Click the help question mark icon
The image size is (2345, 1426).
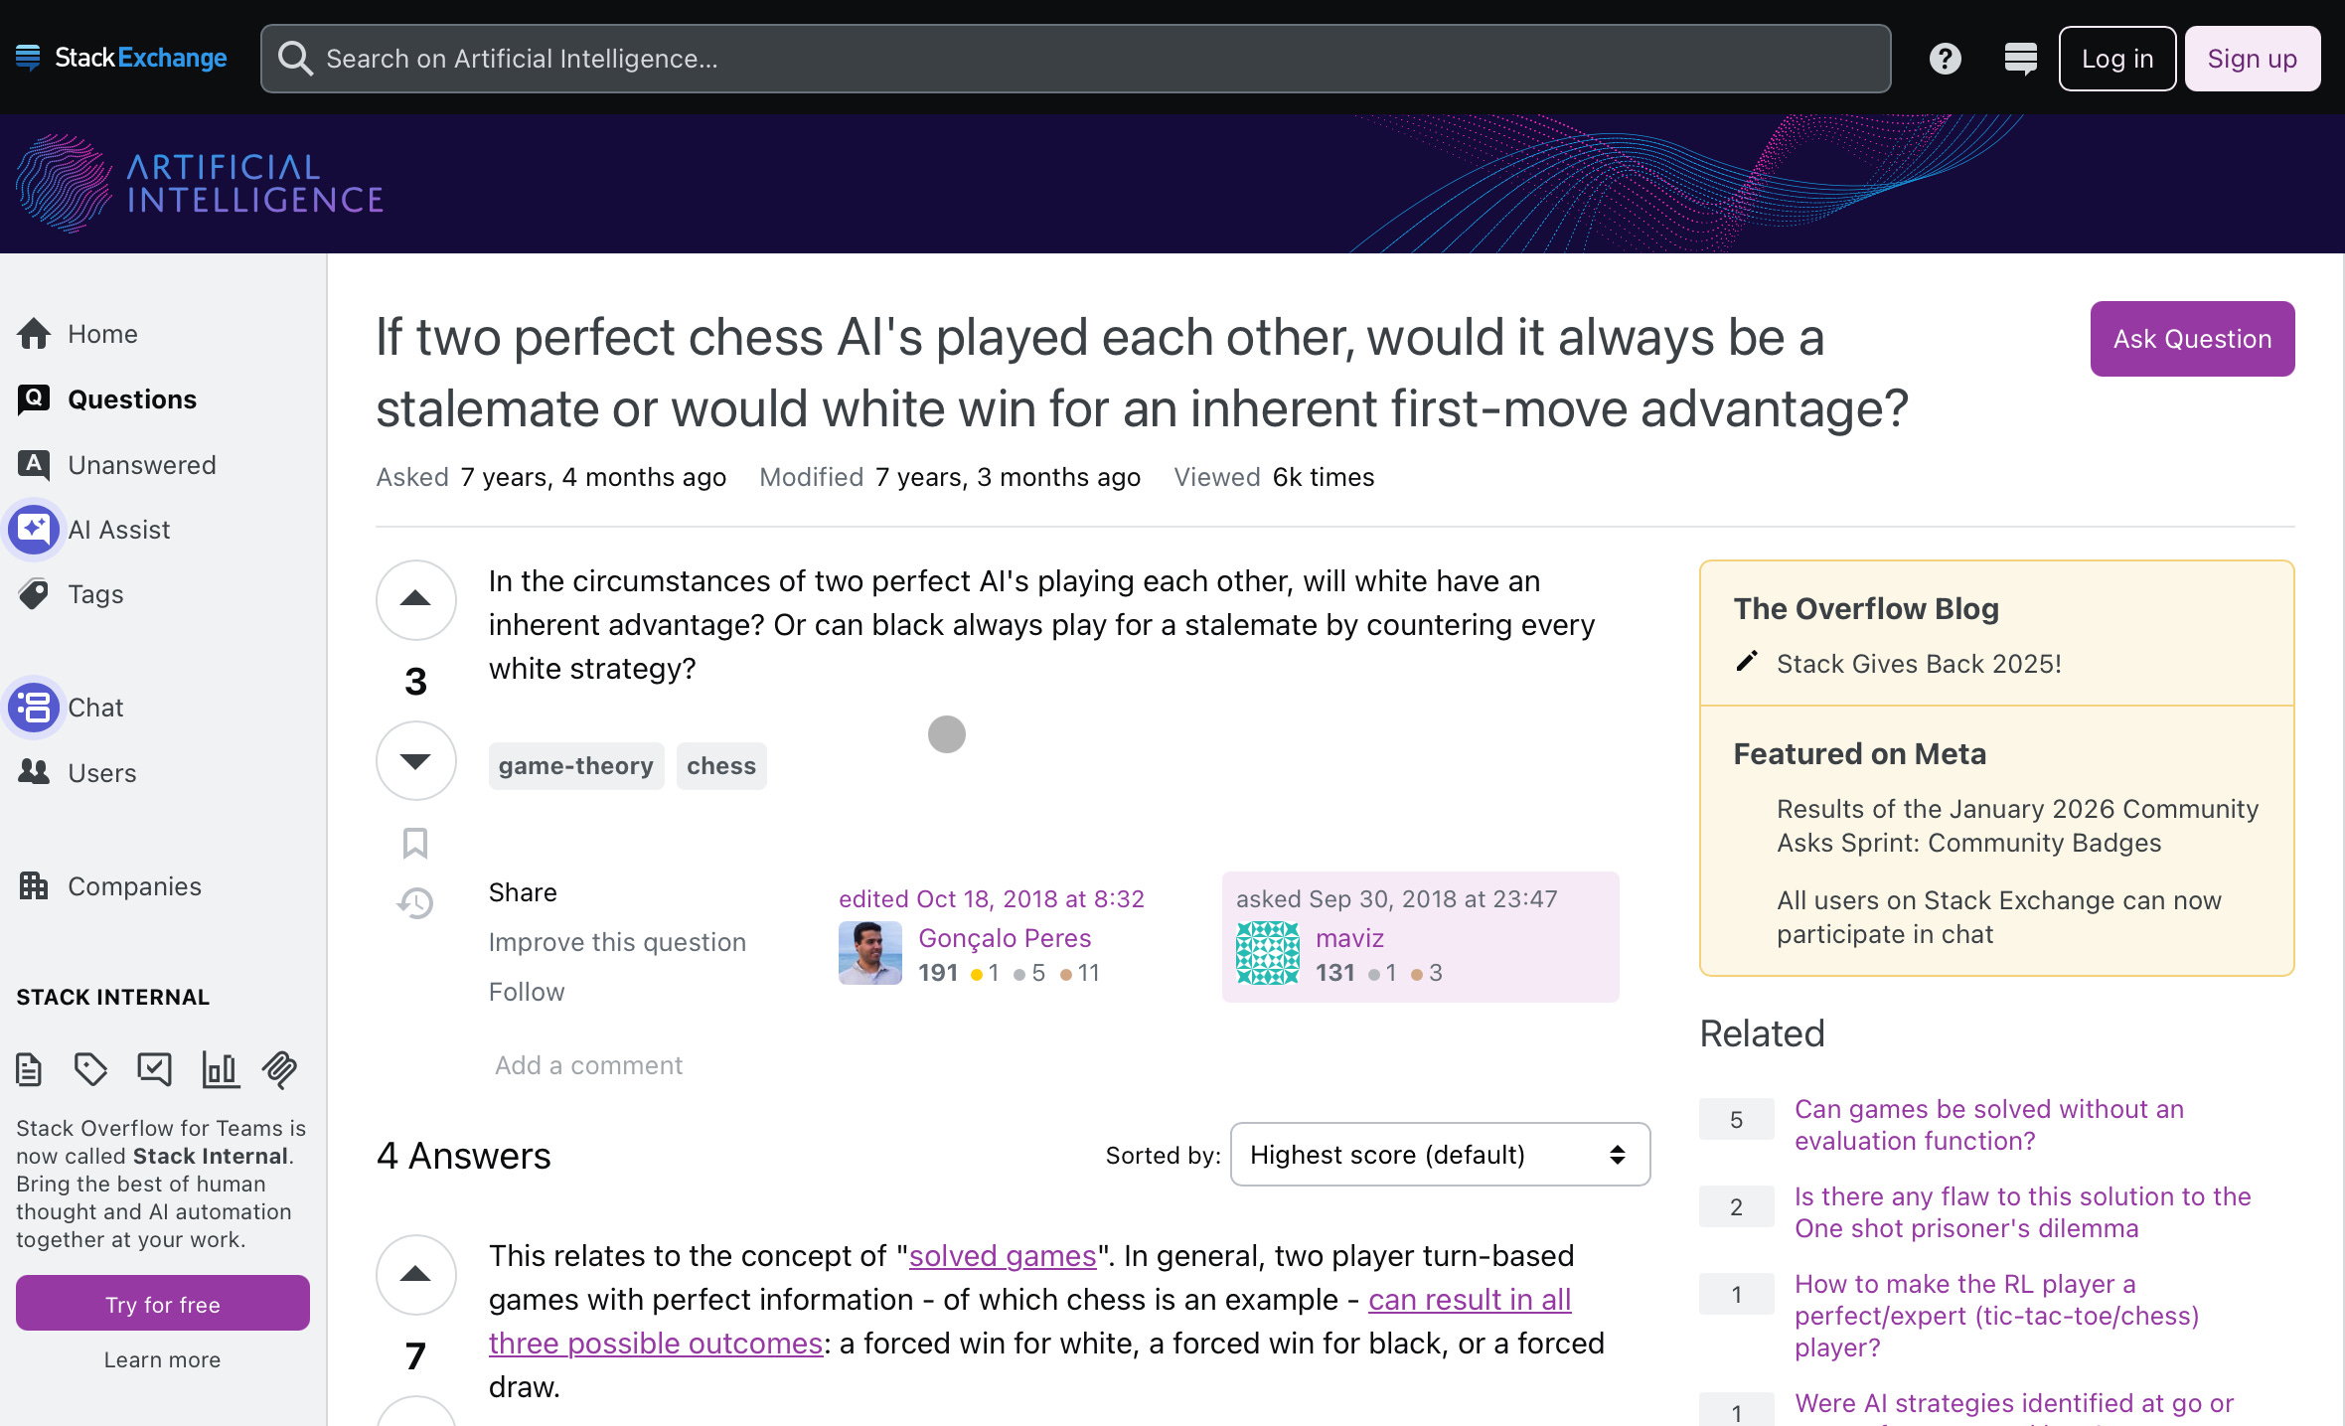(1945, 59)
